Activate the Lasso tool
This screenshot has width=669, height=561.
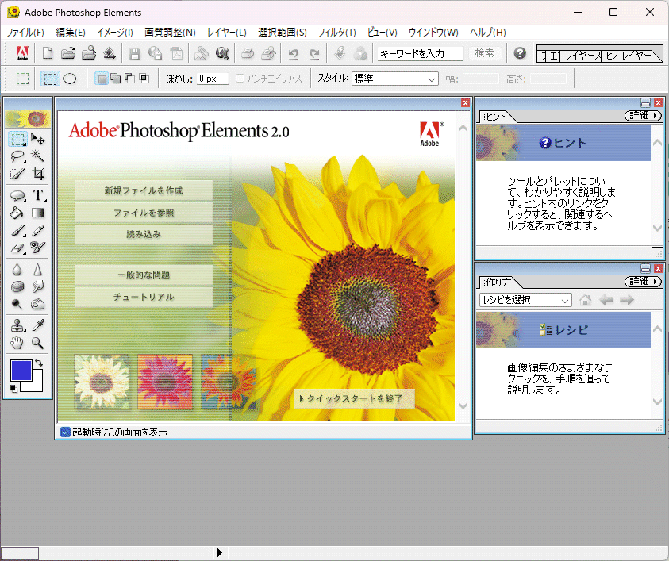click(17, 156)
